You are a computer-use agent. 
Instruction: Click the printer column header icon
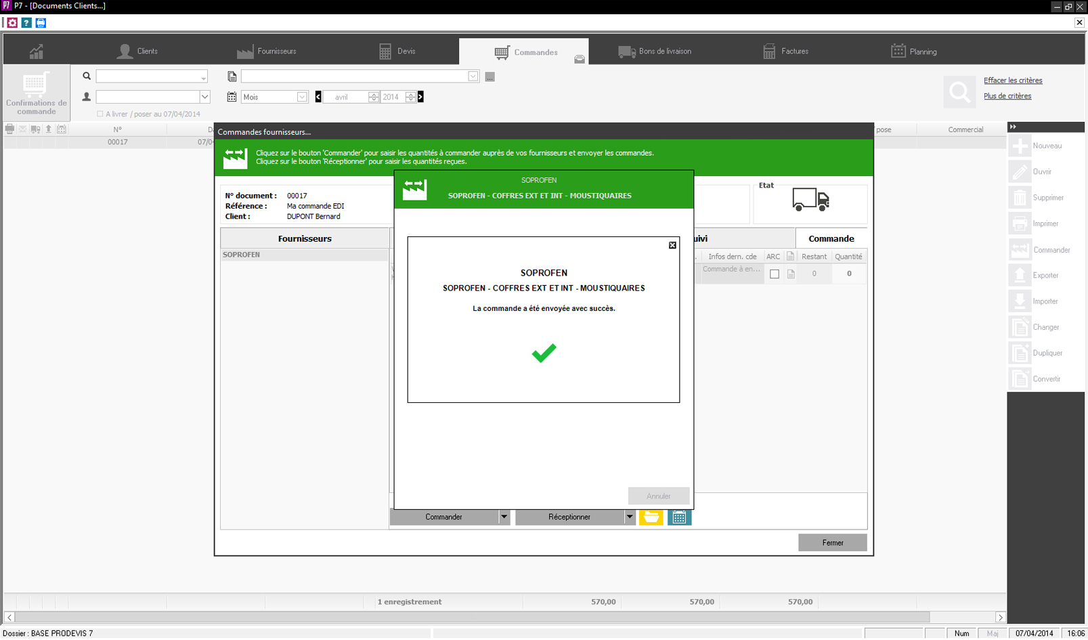(9, 129)
